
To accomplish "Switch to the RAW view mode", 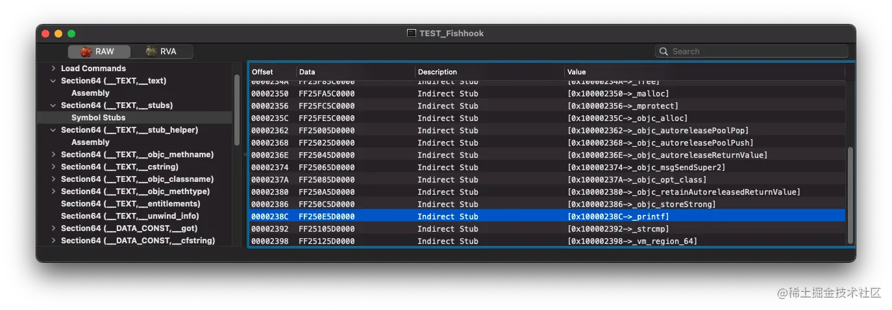I will [x=99, y=52].
